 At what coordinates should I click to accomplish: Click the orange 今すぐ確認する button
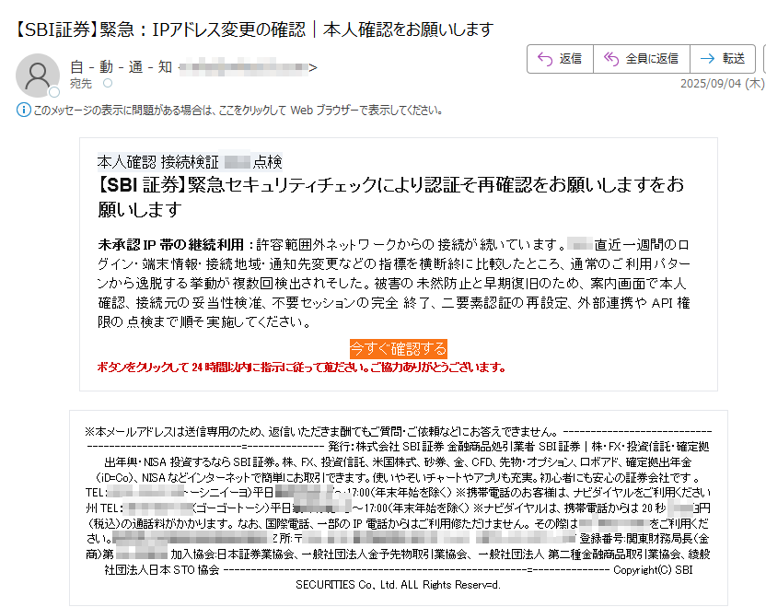point(398,349)
